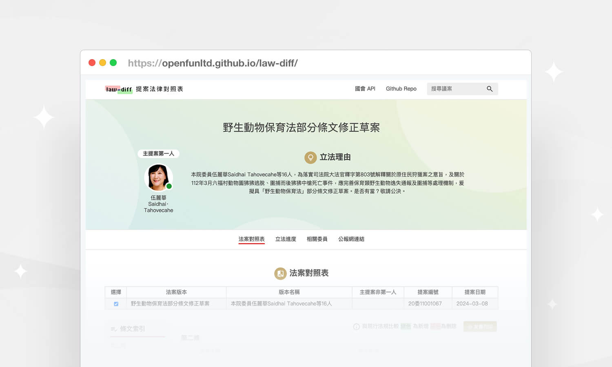
Task: Select the 公報網連結 tab
Action: click(x=351, y=239)
